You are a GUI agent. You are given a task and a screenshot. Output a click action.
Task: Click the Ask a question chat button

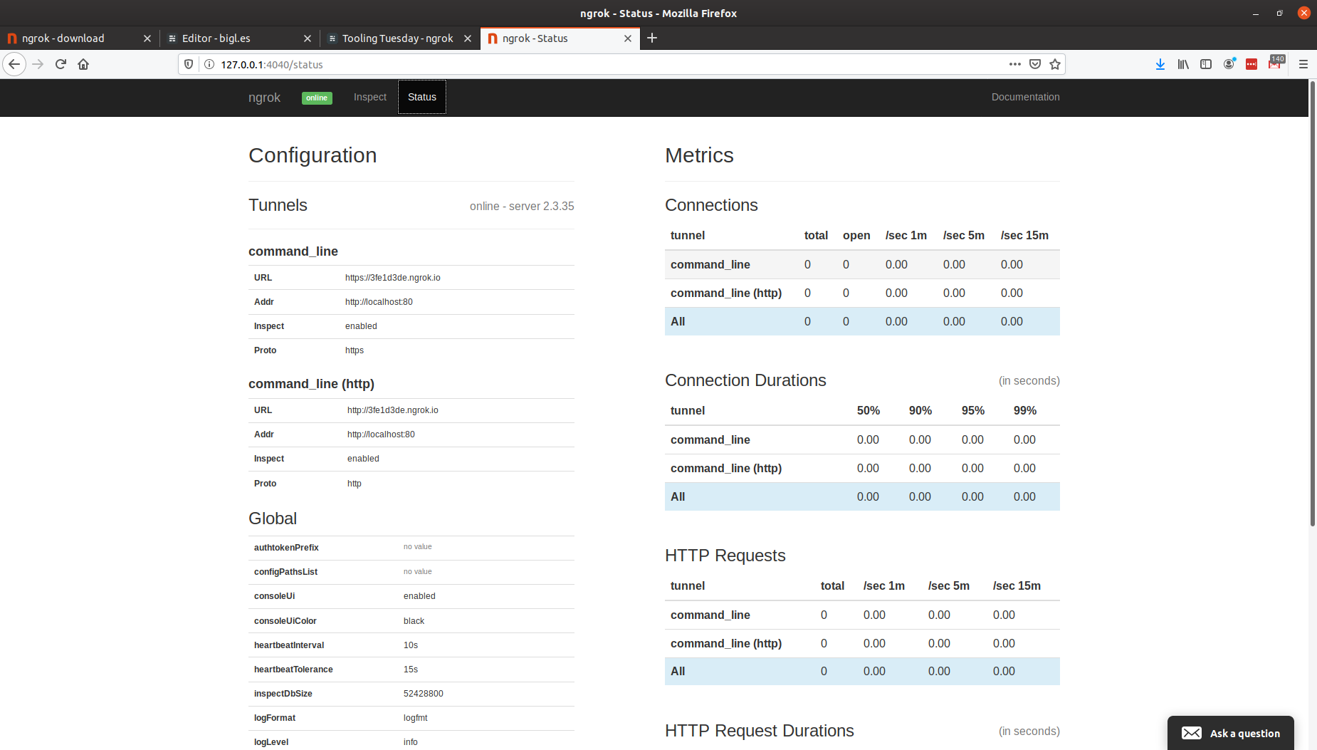pyautogui.click(x=1231, y=733)
